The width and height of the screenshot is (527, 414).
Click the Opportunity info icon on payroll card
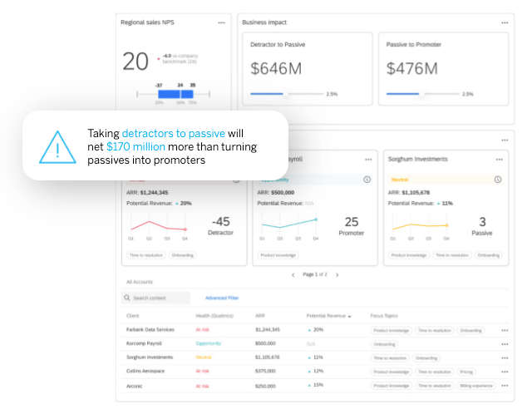367,180
